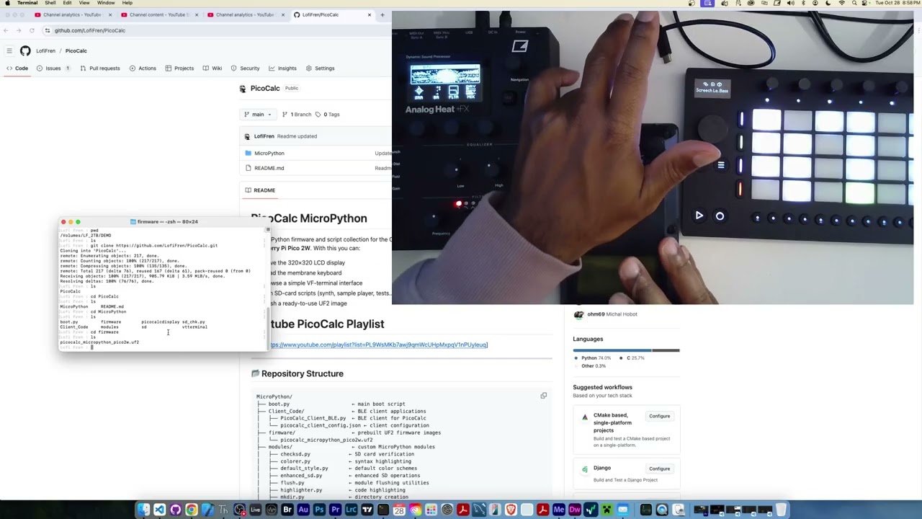
Task: Open Adobe Photoshop from the Dock
Action: click(319, 510)
